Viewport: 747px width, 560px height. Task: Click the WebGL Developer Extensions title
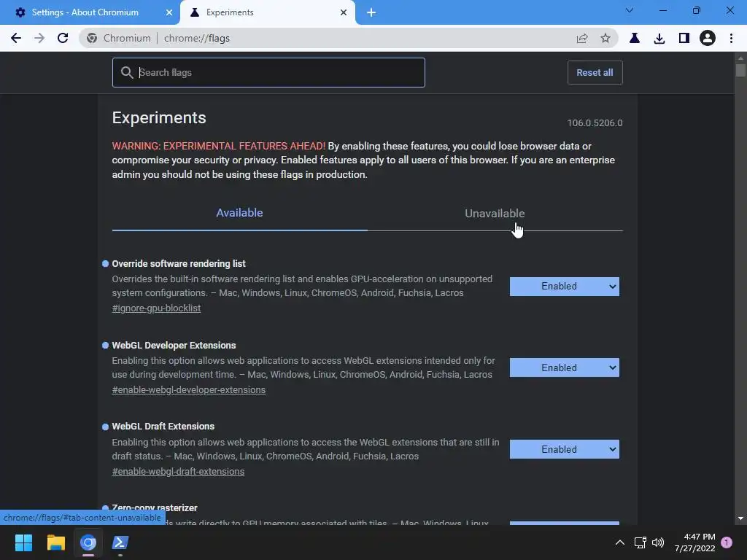174,345
